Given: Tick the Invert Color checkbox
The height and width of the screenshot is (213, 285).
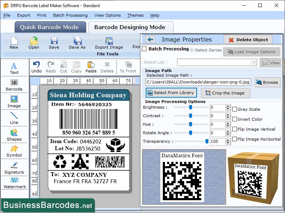Looking at the screenshot, I should point(235,119).
